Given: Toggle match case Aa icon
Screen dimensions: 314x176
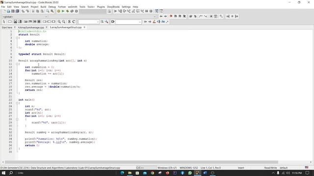Looking at the screenshot, I should [163, 22].
